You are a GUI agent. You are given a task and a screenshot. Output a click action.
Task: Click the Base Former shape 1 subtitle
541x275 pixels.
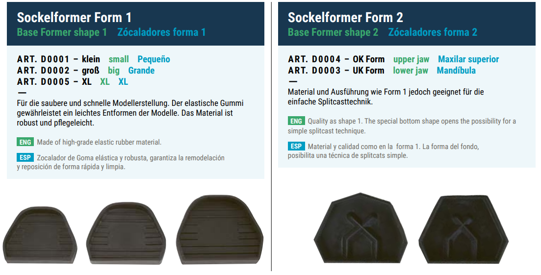(x=62, y=32)
